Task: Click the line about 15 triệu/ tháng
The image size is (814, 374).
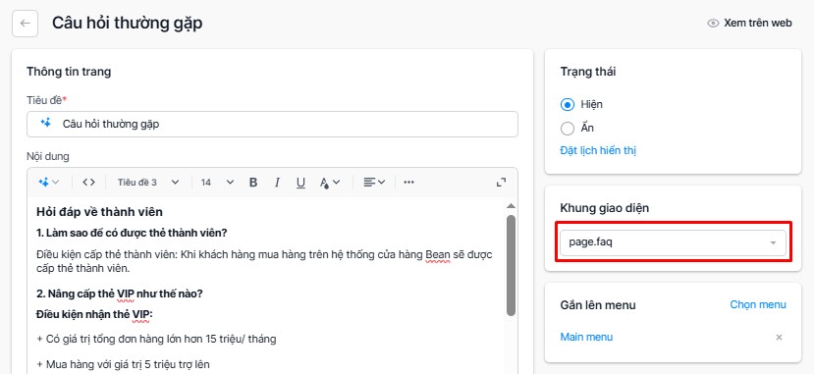Action: 156,340
